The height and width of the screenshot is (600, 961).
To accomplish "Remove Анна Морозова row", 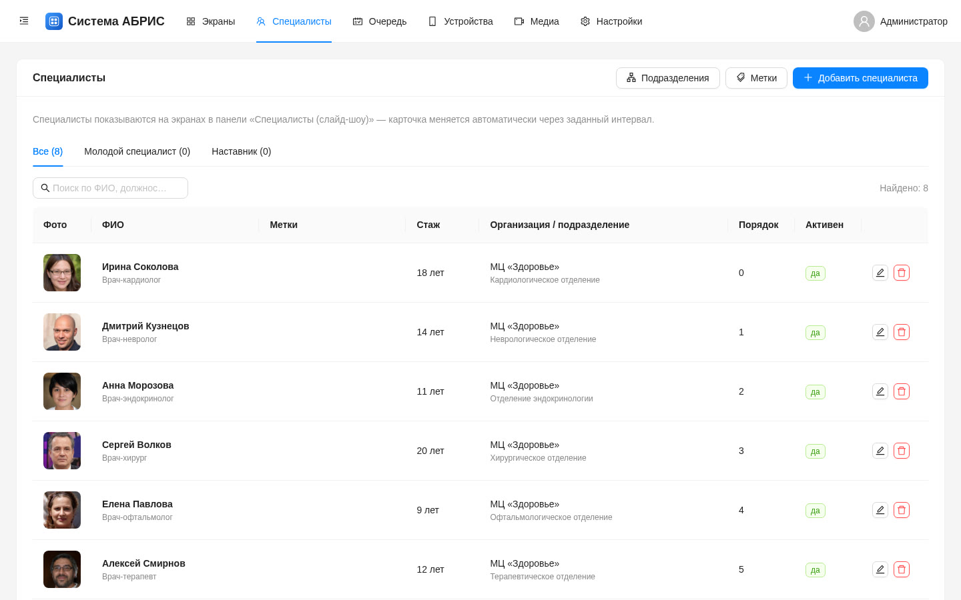I will pyautogui.click(x=902, y=391).
